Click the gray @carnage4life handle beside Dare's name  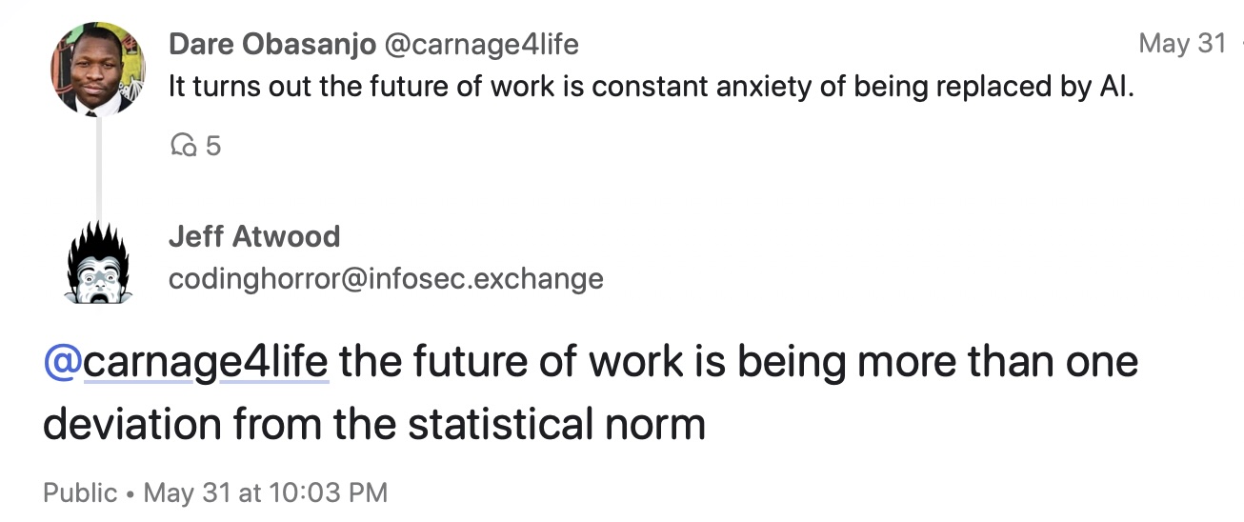[x=481, y=44]
